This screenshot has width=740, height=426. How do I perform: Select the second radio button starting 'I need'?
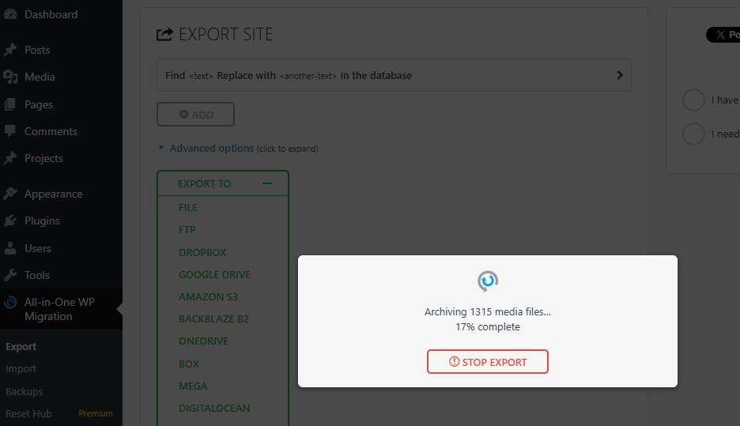click(x=693, y=134)
